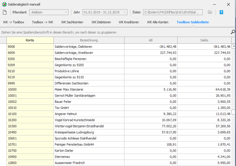The height and width of the screenshot is (166, 236).
Task: Click 'Gegenkonto zu 9200' cell
Action: (89, 65)
